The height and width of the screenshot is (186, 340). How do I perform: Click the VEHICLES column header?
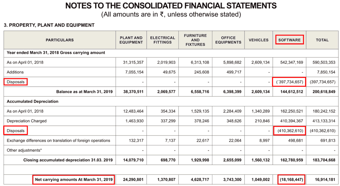(258, 40)
